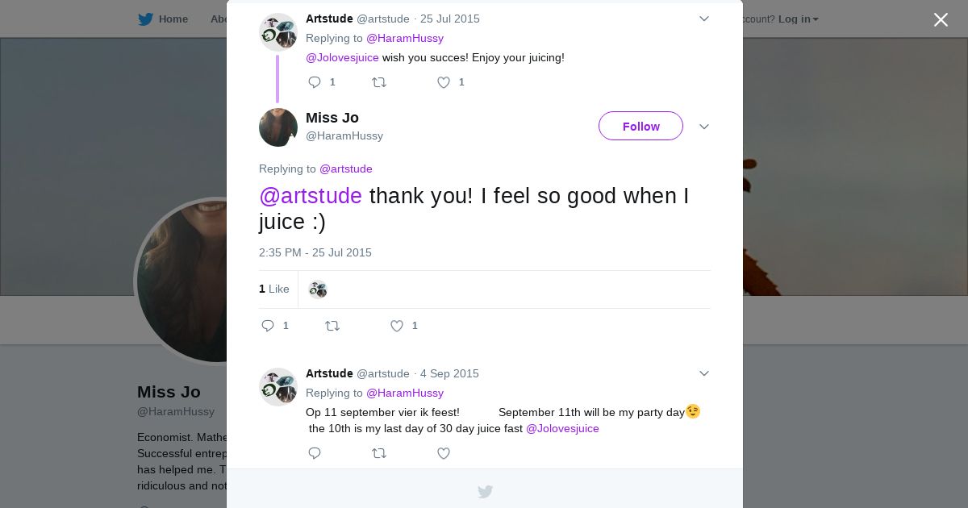Open more options on Artstude's 4 Sep tweet
The width and height of the screenshot is (968, 508).
pyautogui.click(x=704, y=373)
